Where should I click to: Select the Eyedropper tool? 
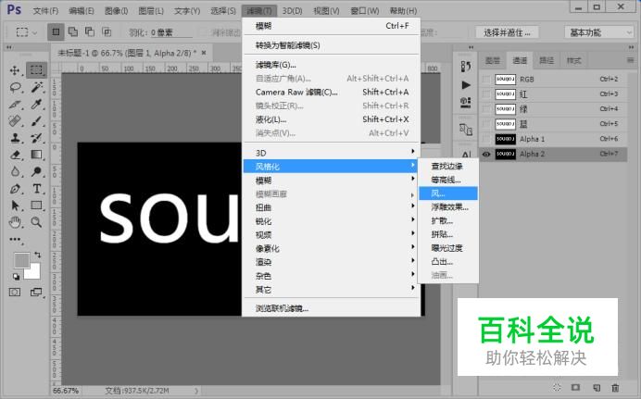point(36,104)
